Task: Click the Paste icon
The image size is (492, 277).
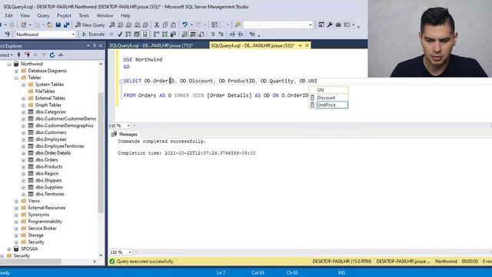Action: [x=173, y=25]
